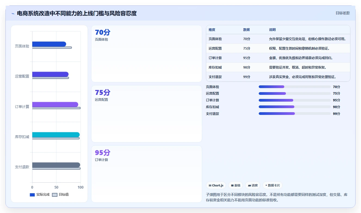Click the purple 订单计算 actual bar in chart

pyautogui.click(x=55, y=105)
